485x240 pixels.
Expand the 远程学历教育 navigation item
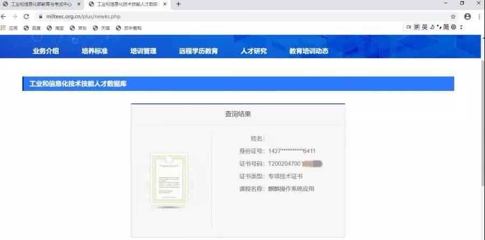pos(198,52)
